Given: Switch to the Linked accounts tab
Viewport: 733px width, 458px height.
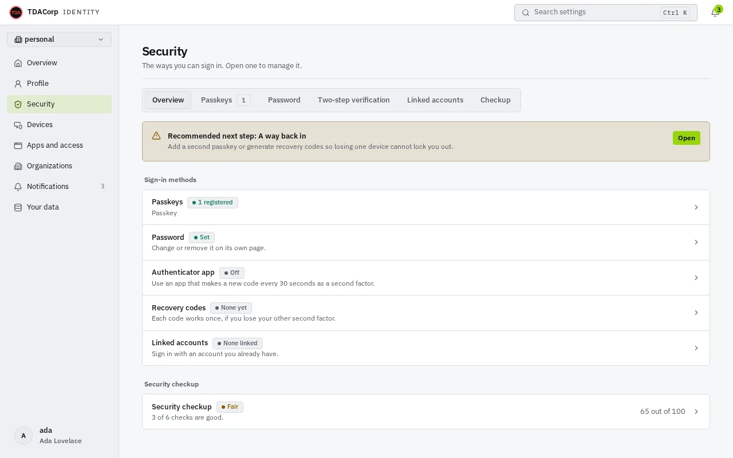Looking at the screenshot, I should [435, 100].
